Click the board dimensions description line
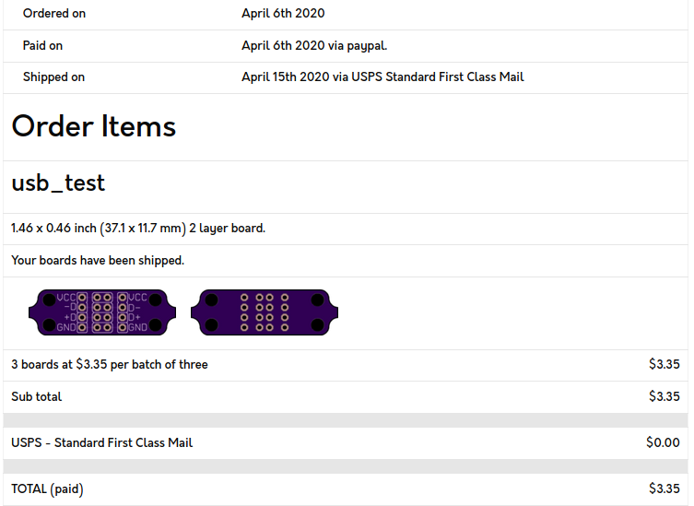The image size is (694, 506). (x=138, y=229)
